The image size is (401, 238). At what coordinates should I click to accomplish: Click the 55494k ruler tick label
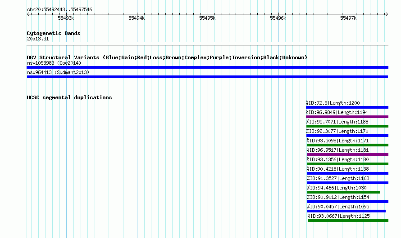(x=137, y=18)
